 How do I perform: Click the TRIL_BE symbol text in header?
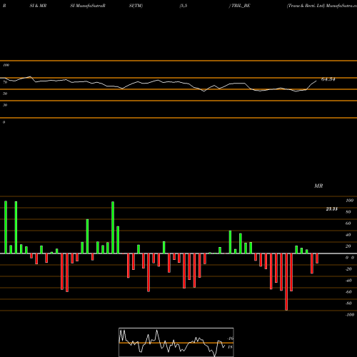(241, 6)
